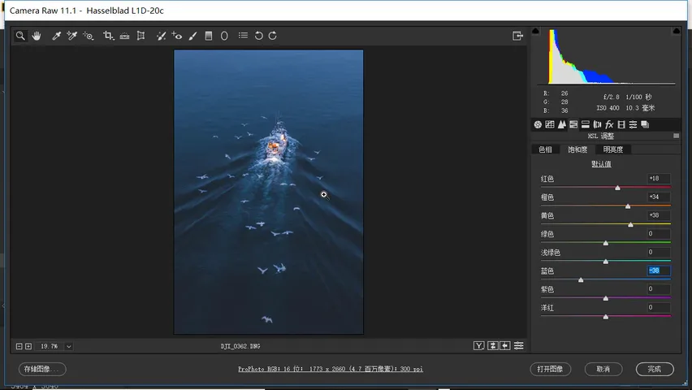Select the Zoom tool
Viewport: 692px width, 390px height.
click(20, 36)
